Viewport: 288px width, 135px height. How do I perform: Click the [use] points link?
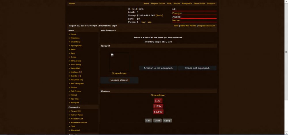[x=149, y=22]
